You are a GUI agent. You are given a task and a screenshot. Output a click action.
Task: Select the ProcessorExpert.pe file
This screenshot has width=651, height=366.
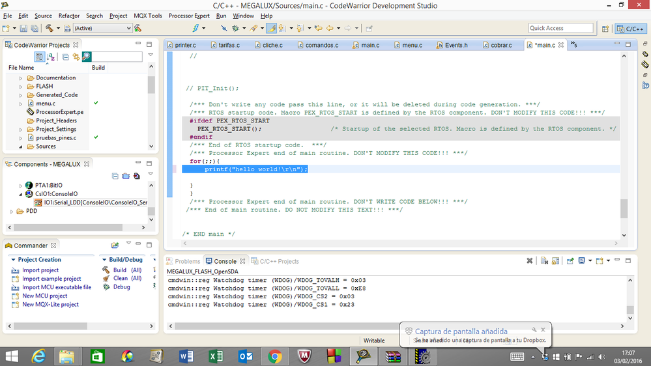(x=59, y=112)
